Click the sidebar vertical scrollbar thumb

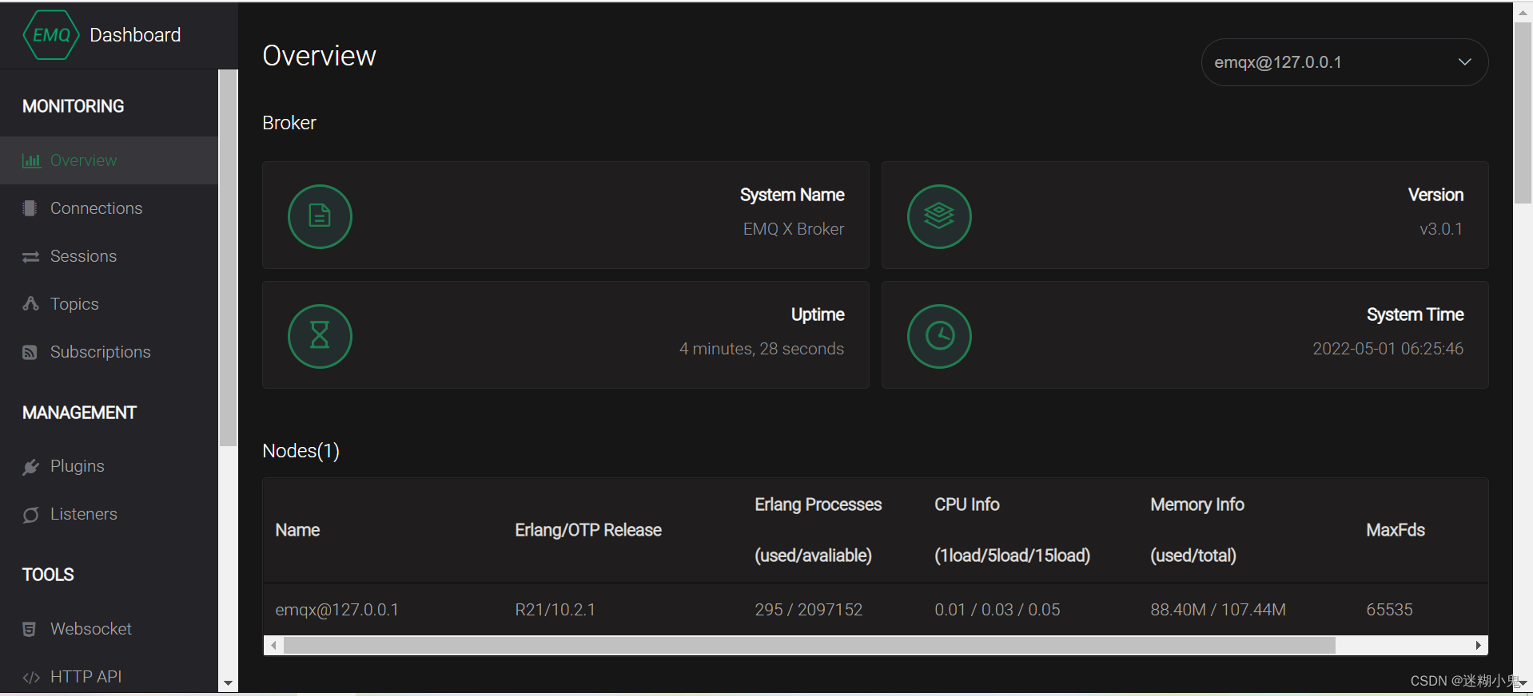coord(228,258)
